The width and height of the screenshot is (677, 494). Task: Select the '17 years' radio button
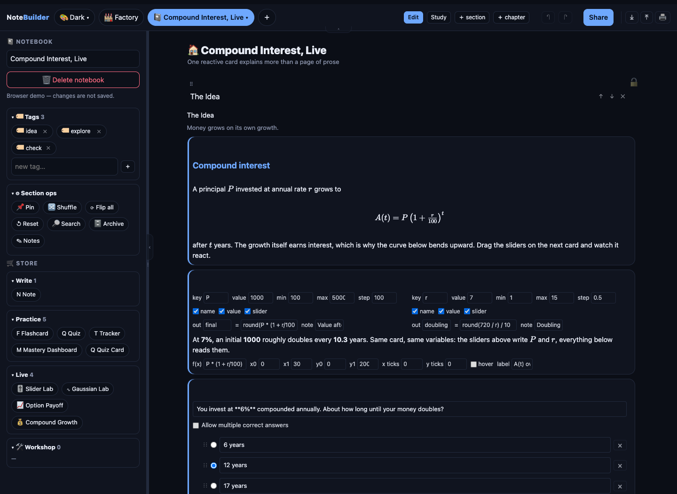point(213,486)
